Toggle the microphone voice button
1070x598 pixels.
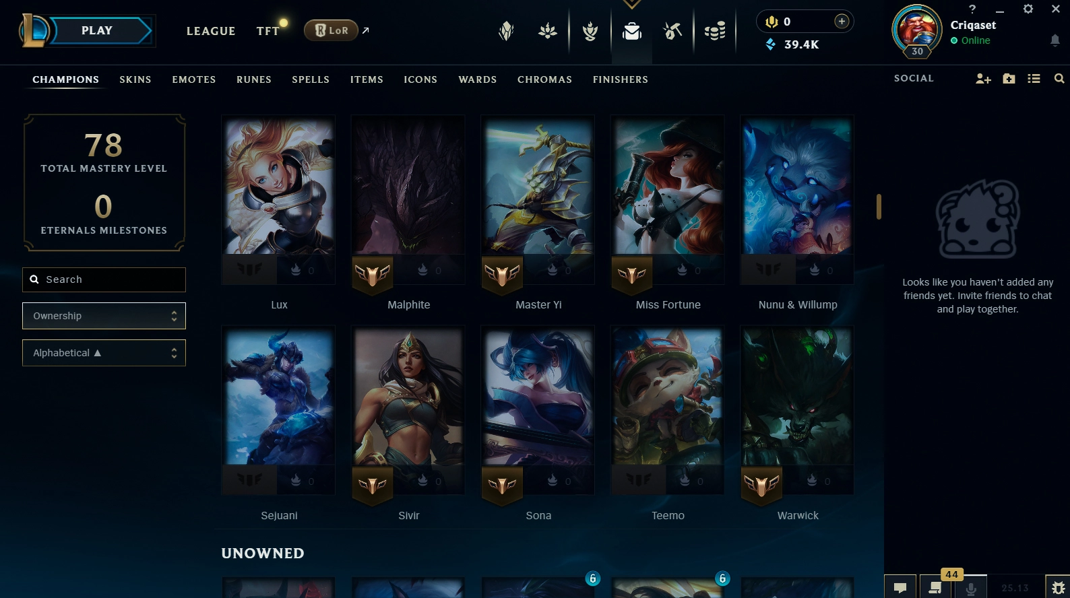971,587
